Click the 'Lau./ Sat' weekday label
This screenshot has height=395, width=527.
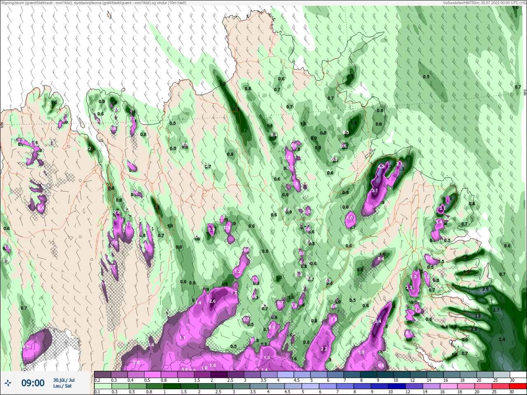tap(62, 386)
